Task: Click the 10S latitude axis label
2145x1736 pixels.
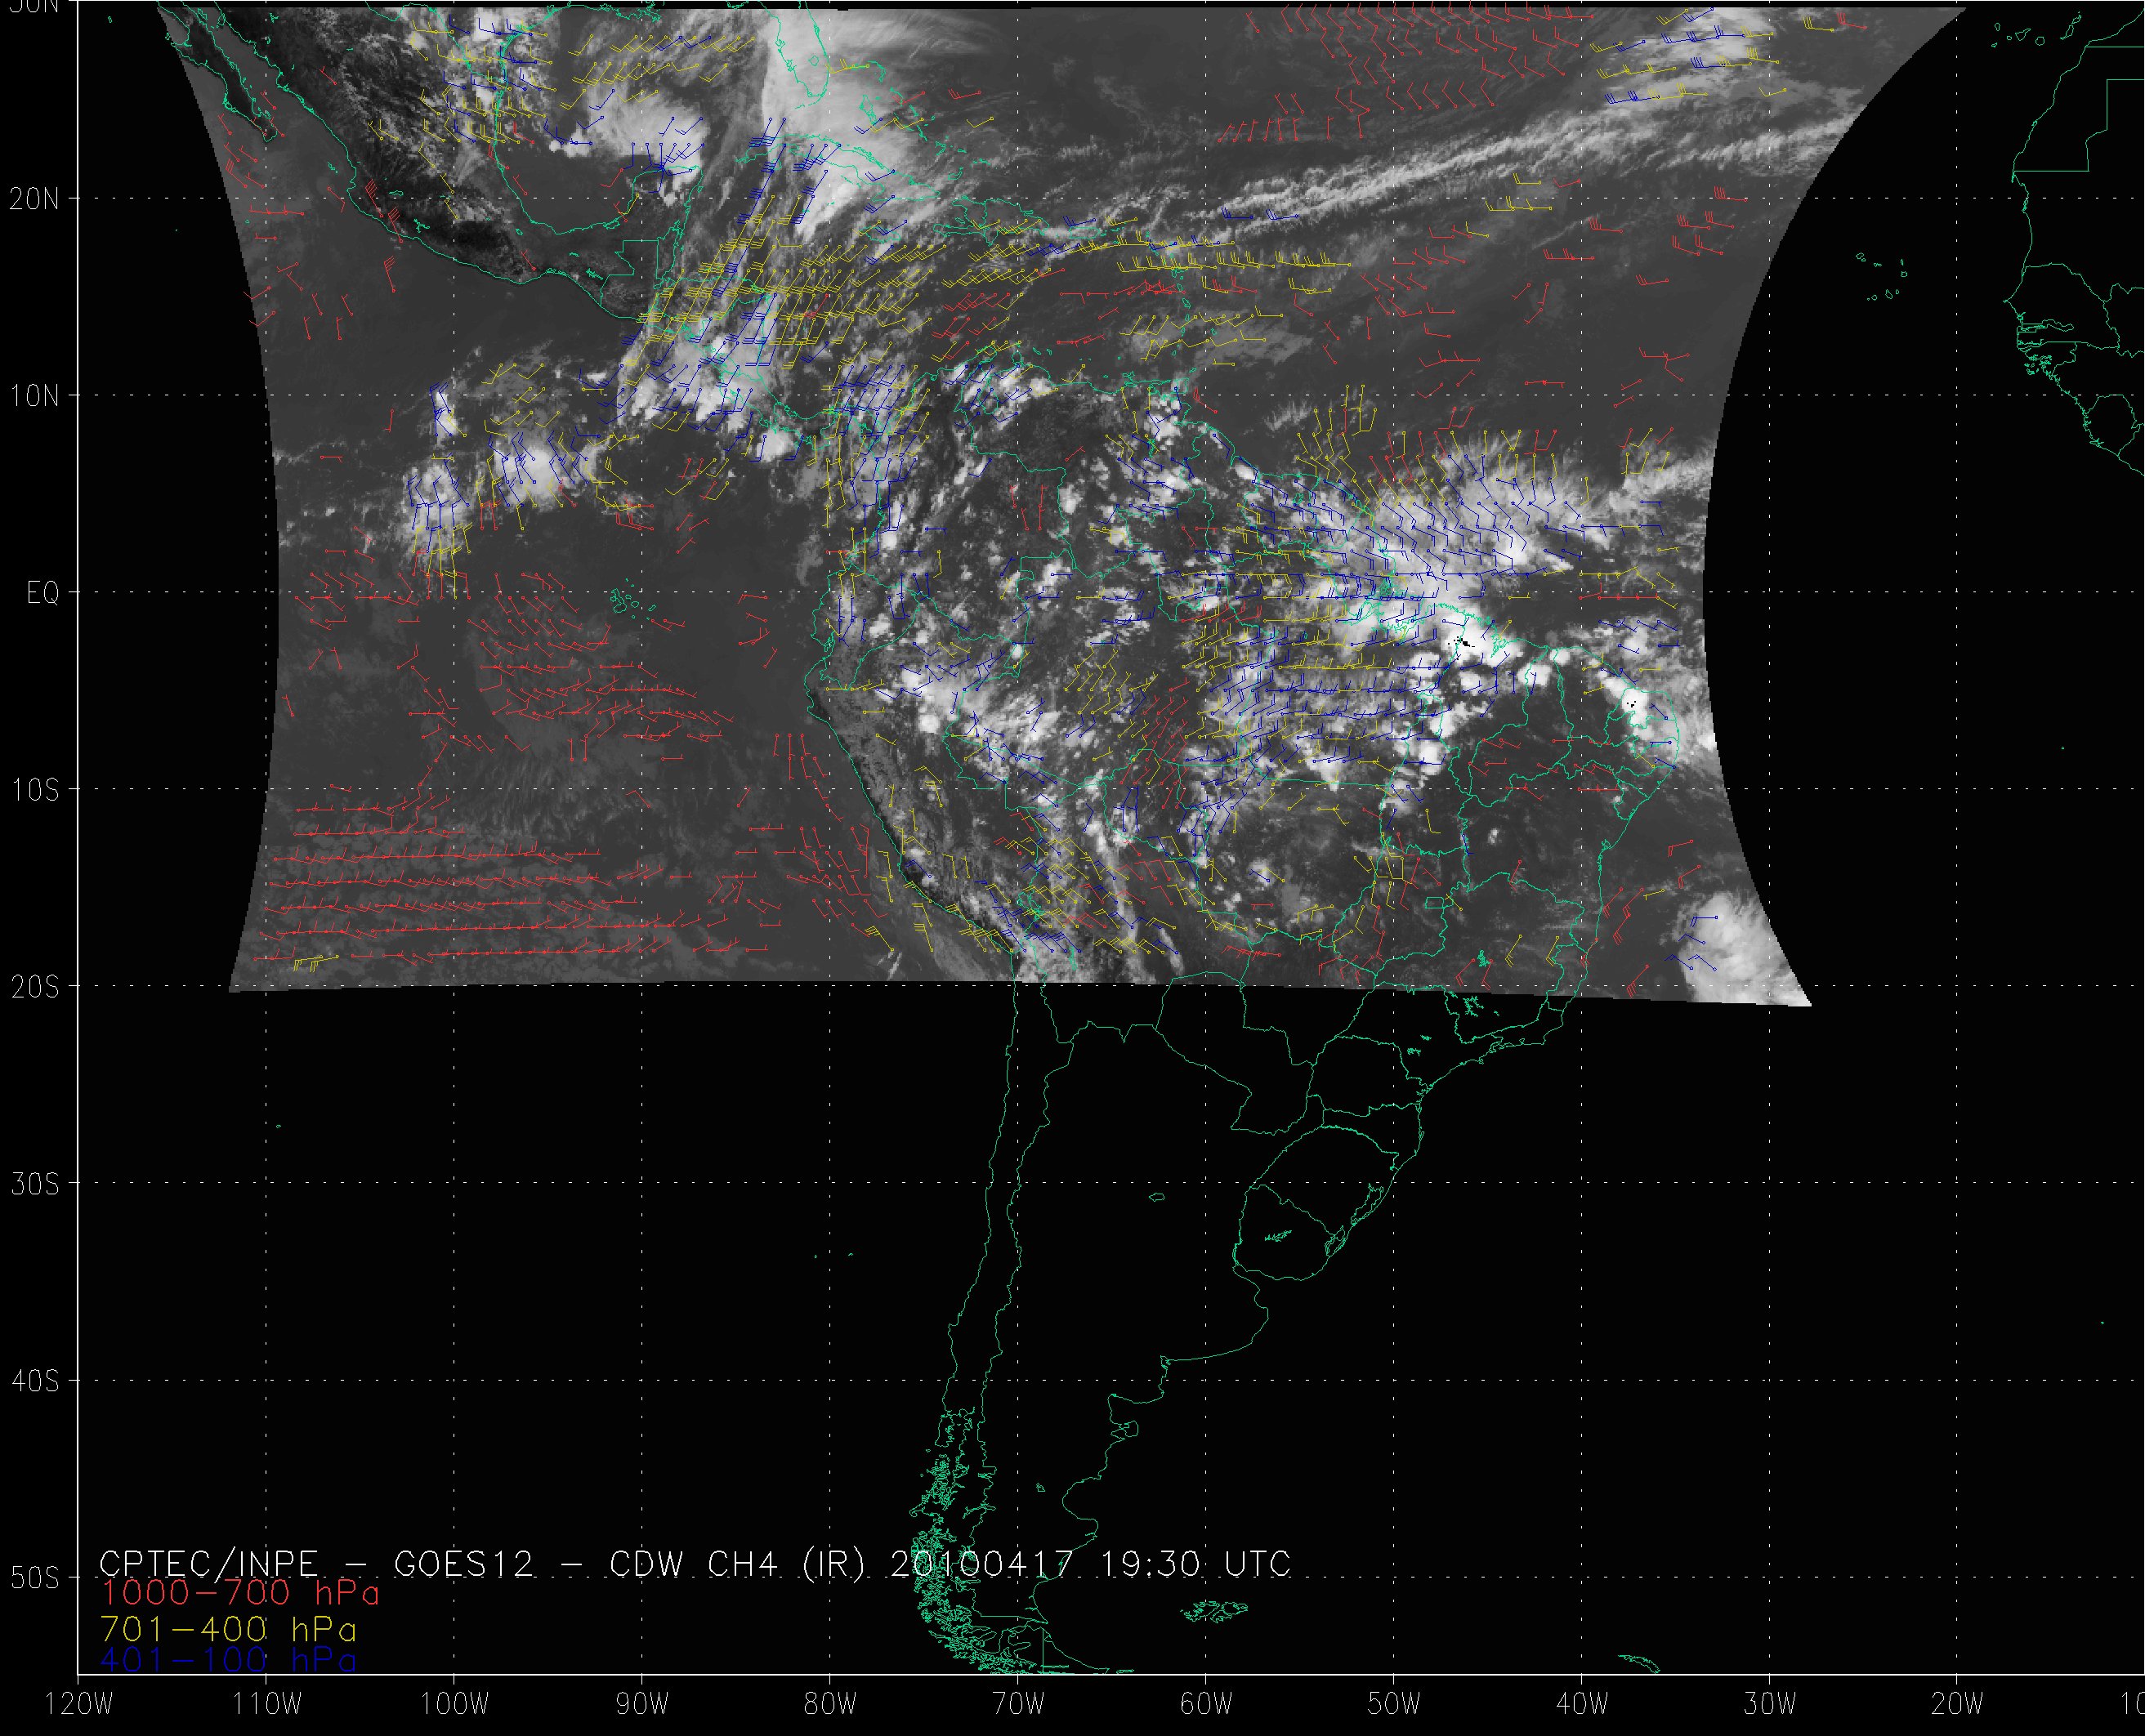Action: [34, 790]
